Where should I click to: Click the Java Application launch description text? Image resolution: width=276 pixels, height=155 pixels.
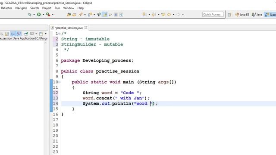(24, 38)
